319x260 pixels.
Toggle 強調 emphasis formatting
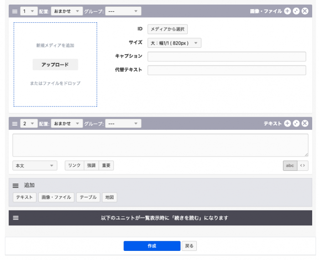[92, 166]
